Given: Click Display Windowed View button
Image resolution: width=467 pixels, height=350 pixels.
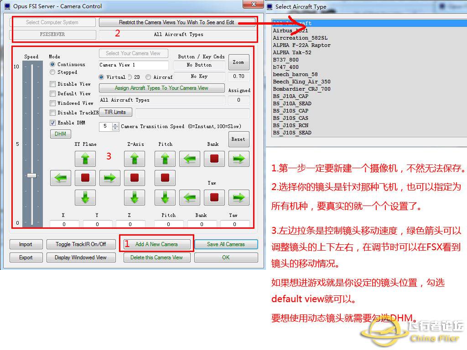Looking at the screenshot, I should click(x=81, y=257).
